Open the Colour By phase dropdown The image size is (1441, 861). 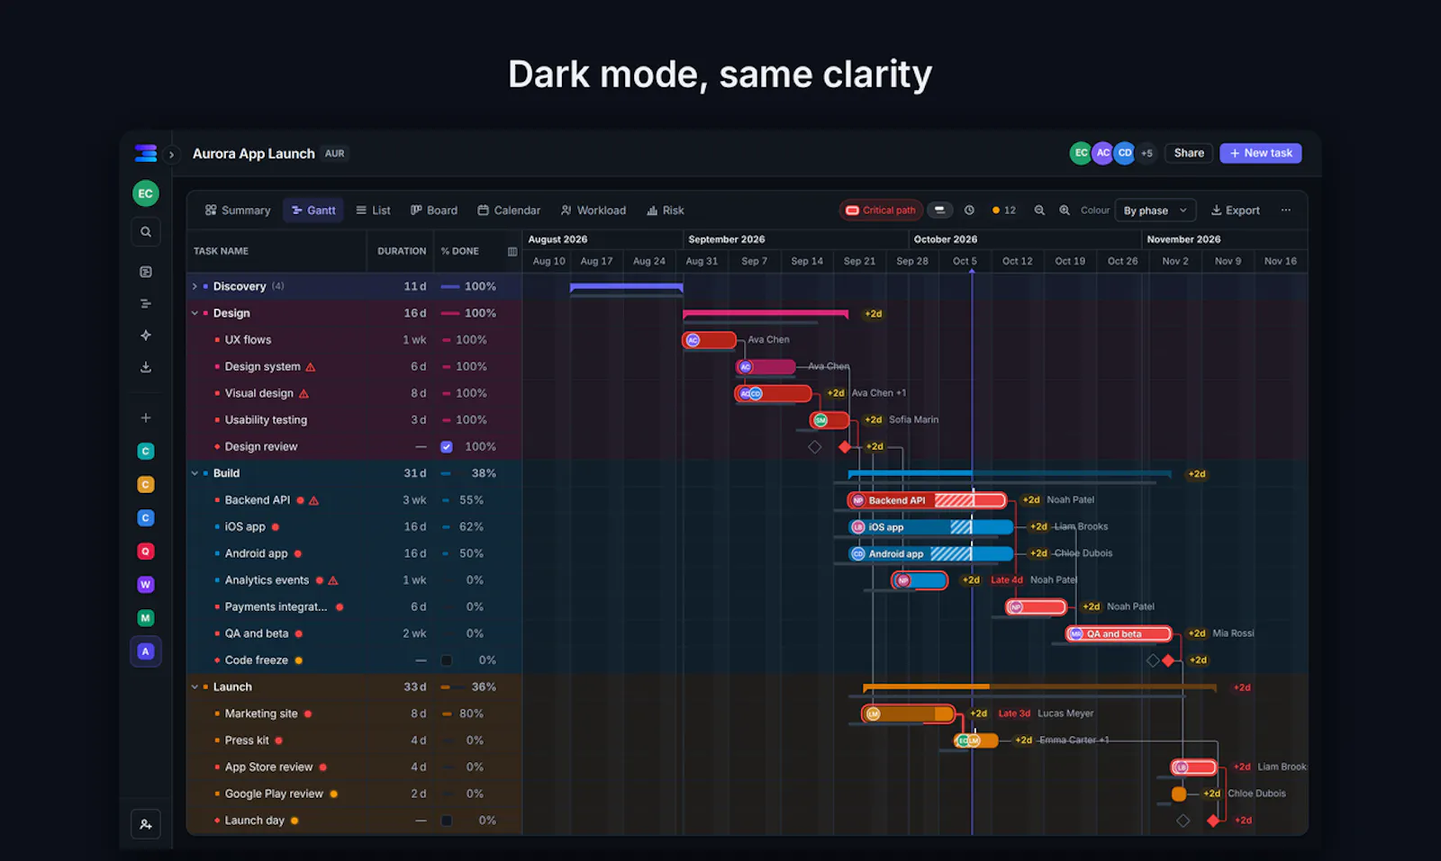1156,211
